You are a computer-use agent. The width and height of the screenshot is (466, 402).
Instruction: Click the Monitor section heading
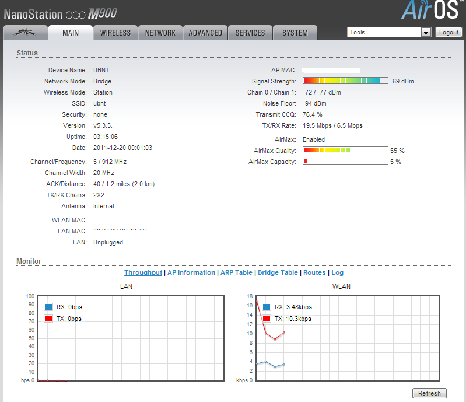pyautogui.click(x=29, y=261)
